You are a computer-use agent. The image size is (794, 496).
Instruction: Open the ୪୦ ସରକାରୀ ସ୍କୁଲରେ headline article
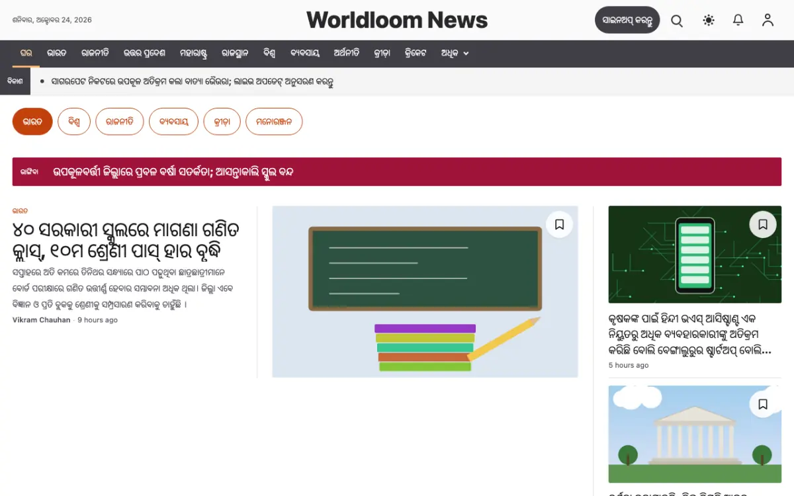126,240
